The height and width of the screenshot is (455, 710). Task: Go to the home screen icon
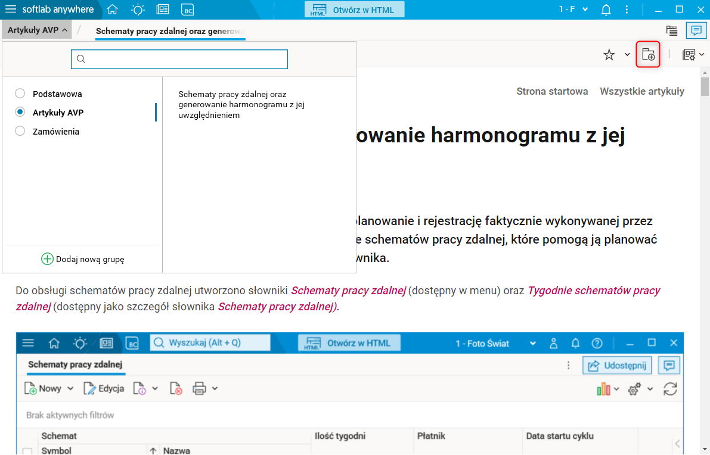(x=112, y=10)
